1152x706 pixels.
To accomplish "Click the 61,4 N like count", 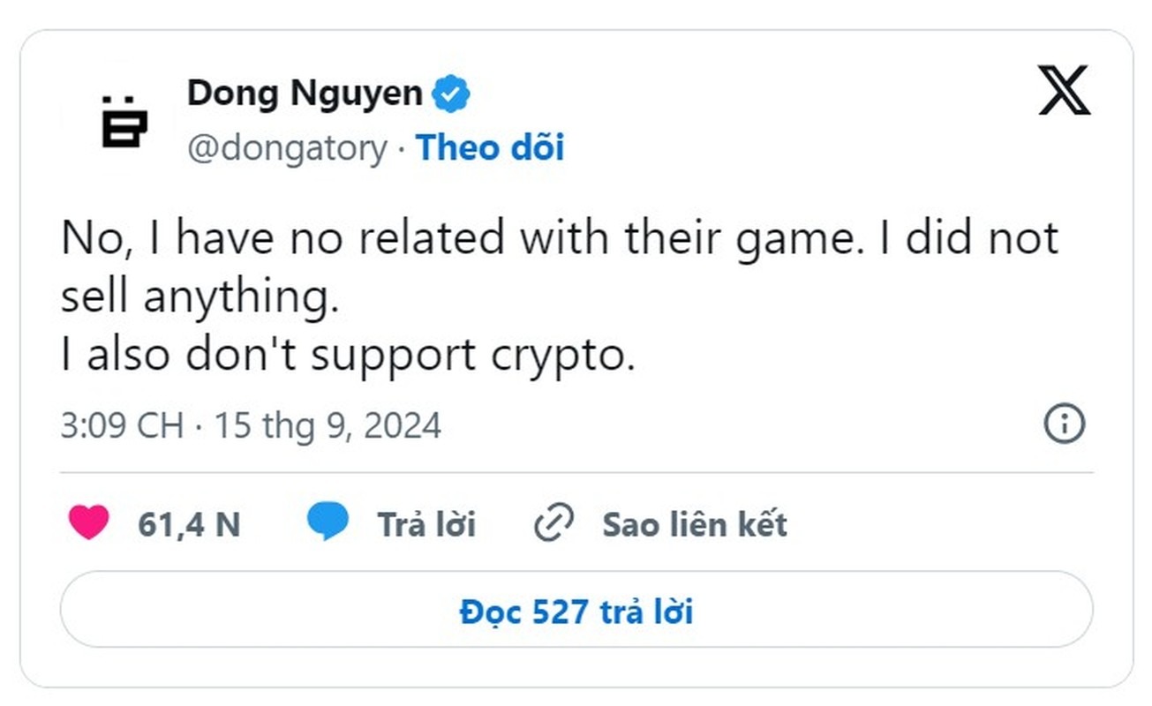I will click(189, 524).
